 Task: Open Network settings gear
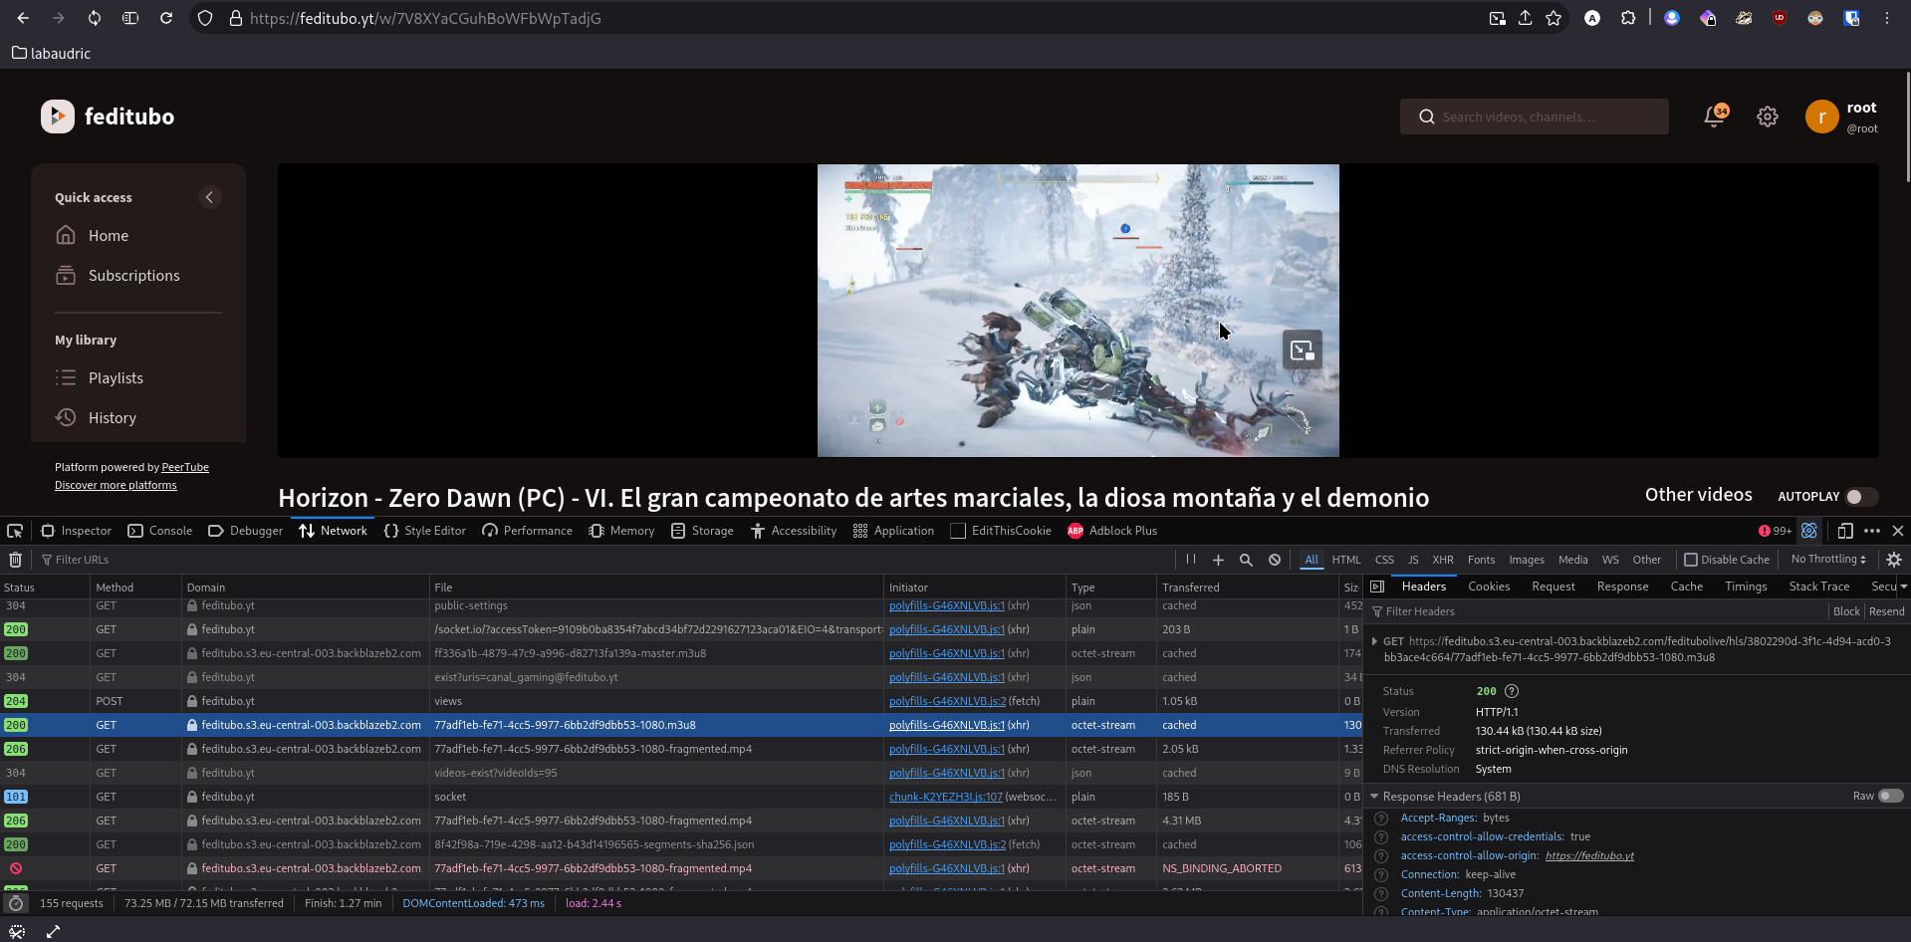pos(1894,560)
